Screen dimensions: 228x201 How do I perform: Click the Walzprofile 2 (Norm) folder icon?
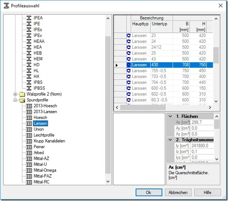coord(22,94)
